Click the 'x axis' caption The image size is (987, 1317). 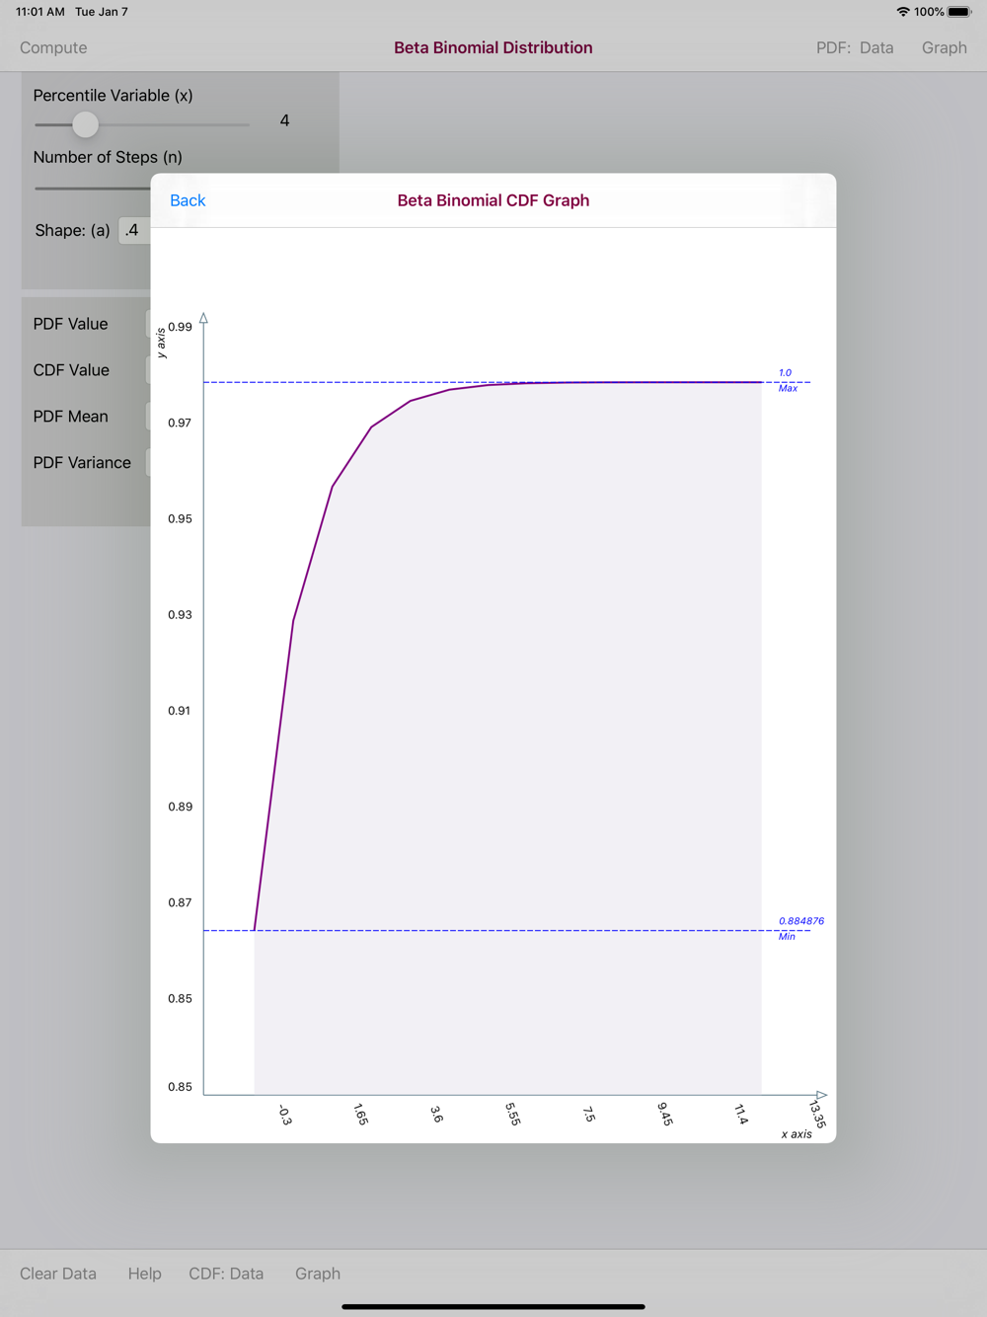797,1134
